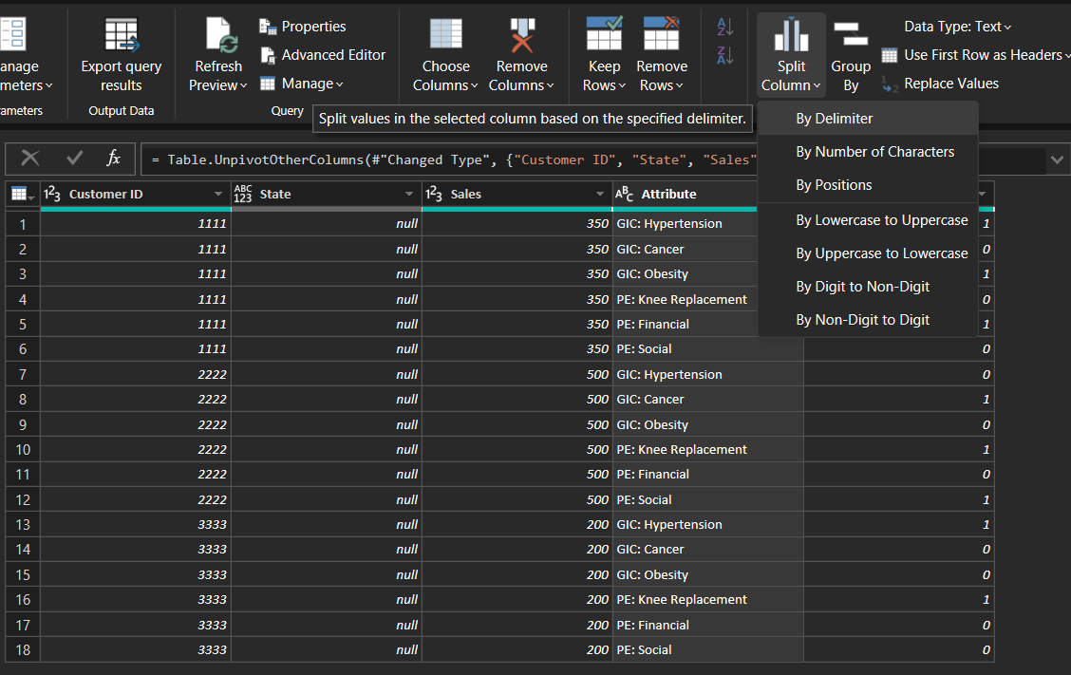This screenshot has width=1071, height=675.
Task: Click cell 'PE: Social' in row 18
Action: (x=707, y=649)
